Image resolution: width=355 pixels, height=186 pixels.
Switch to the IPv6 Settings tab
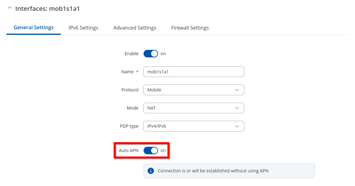tap(83, 28)
